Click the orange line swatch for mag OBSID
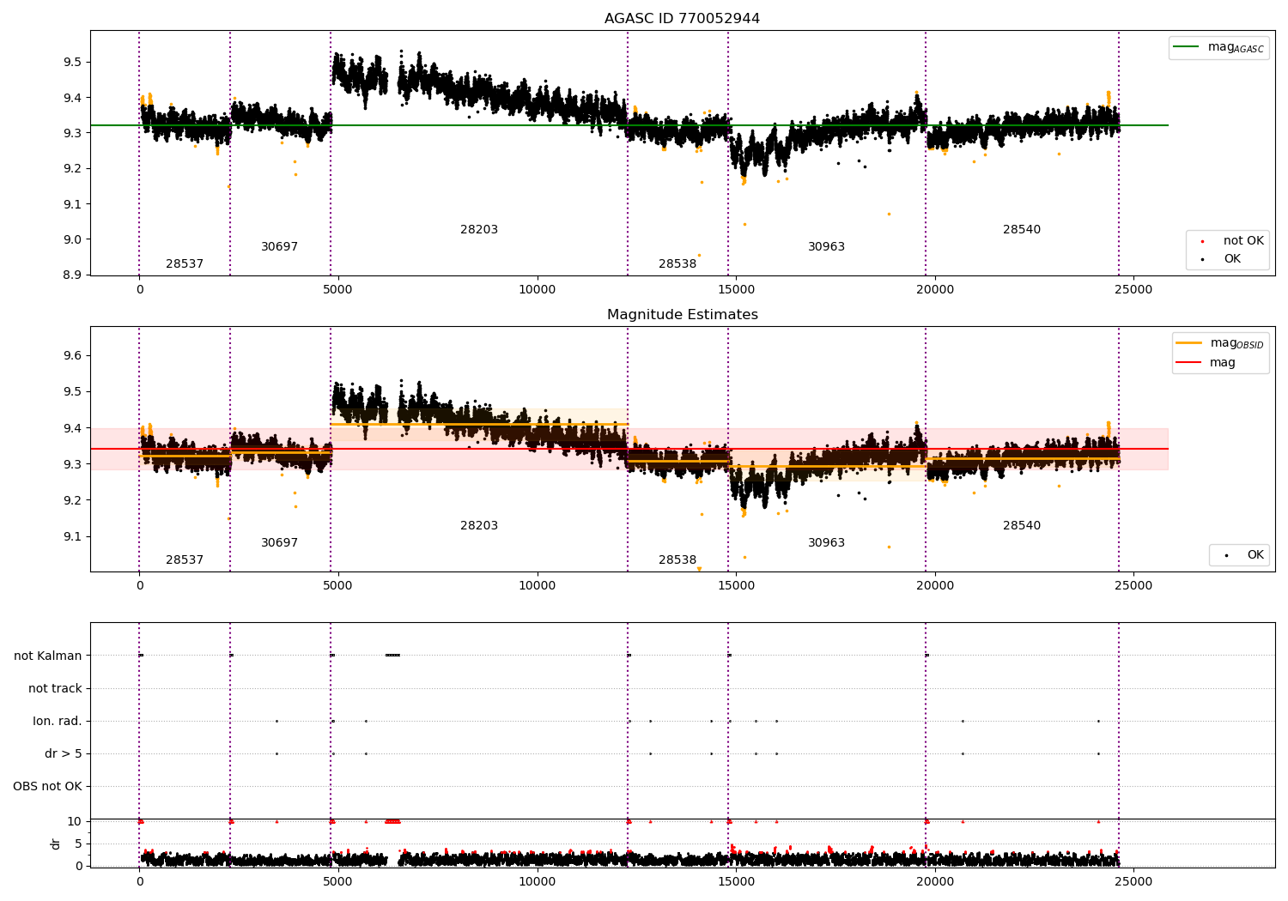The image size is (1288, 901). [x=1189, y=343]
